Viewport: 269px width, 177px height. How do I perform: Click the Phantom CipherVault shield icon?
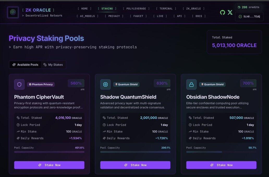click(19, 84)
